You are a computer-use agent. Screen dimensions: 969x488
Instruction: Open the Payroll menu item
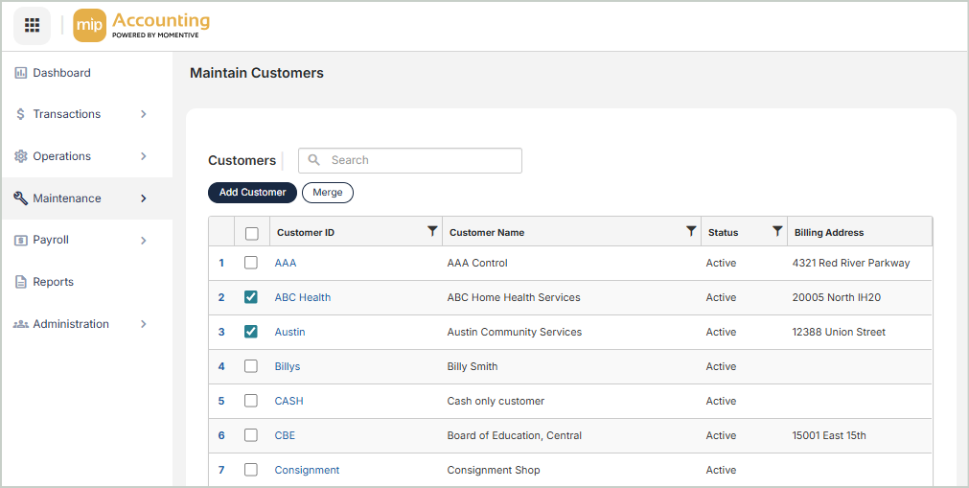point(52,240)
